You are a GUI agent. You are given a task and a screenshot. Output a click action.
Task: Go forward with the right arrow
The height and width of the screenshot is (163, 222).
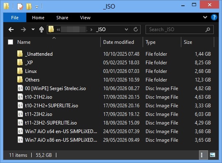point(23,29)
